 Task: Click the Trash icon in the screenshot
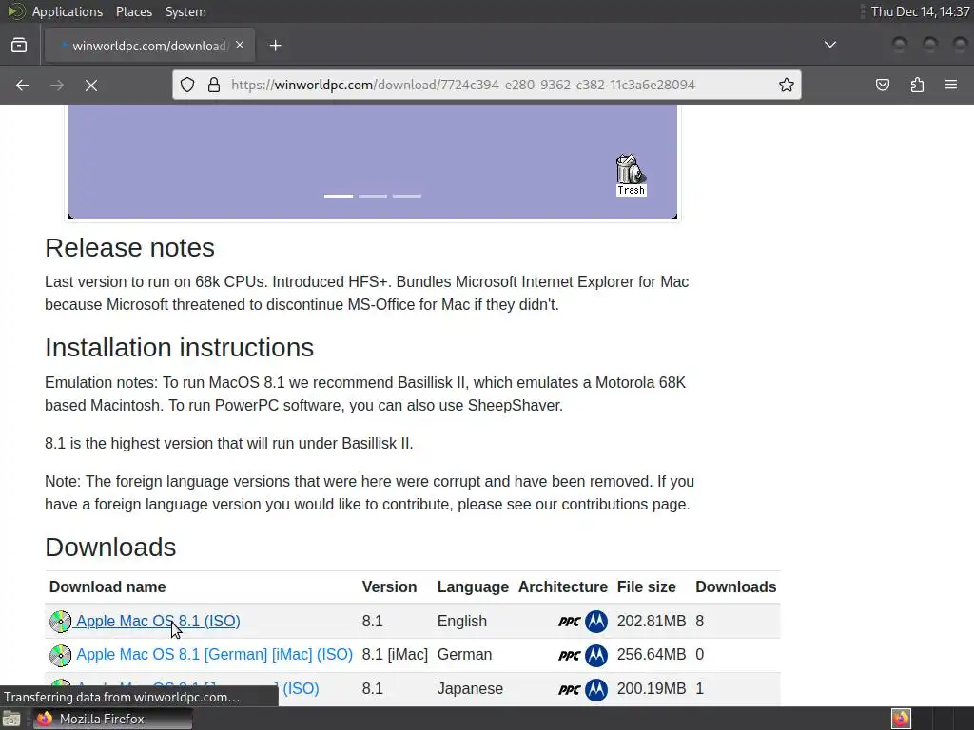(x=631, y=175)
